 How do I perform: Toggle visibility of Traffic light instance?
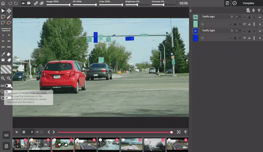[x=203, y=38]
